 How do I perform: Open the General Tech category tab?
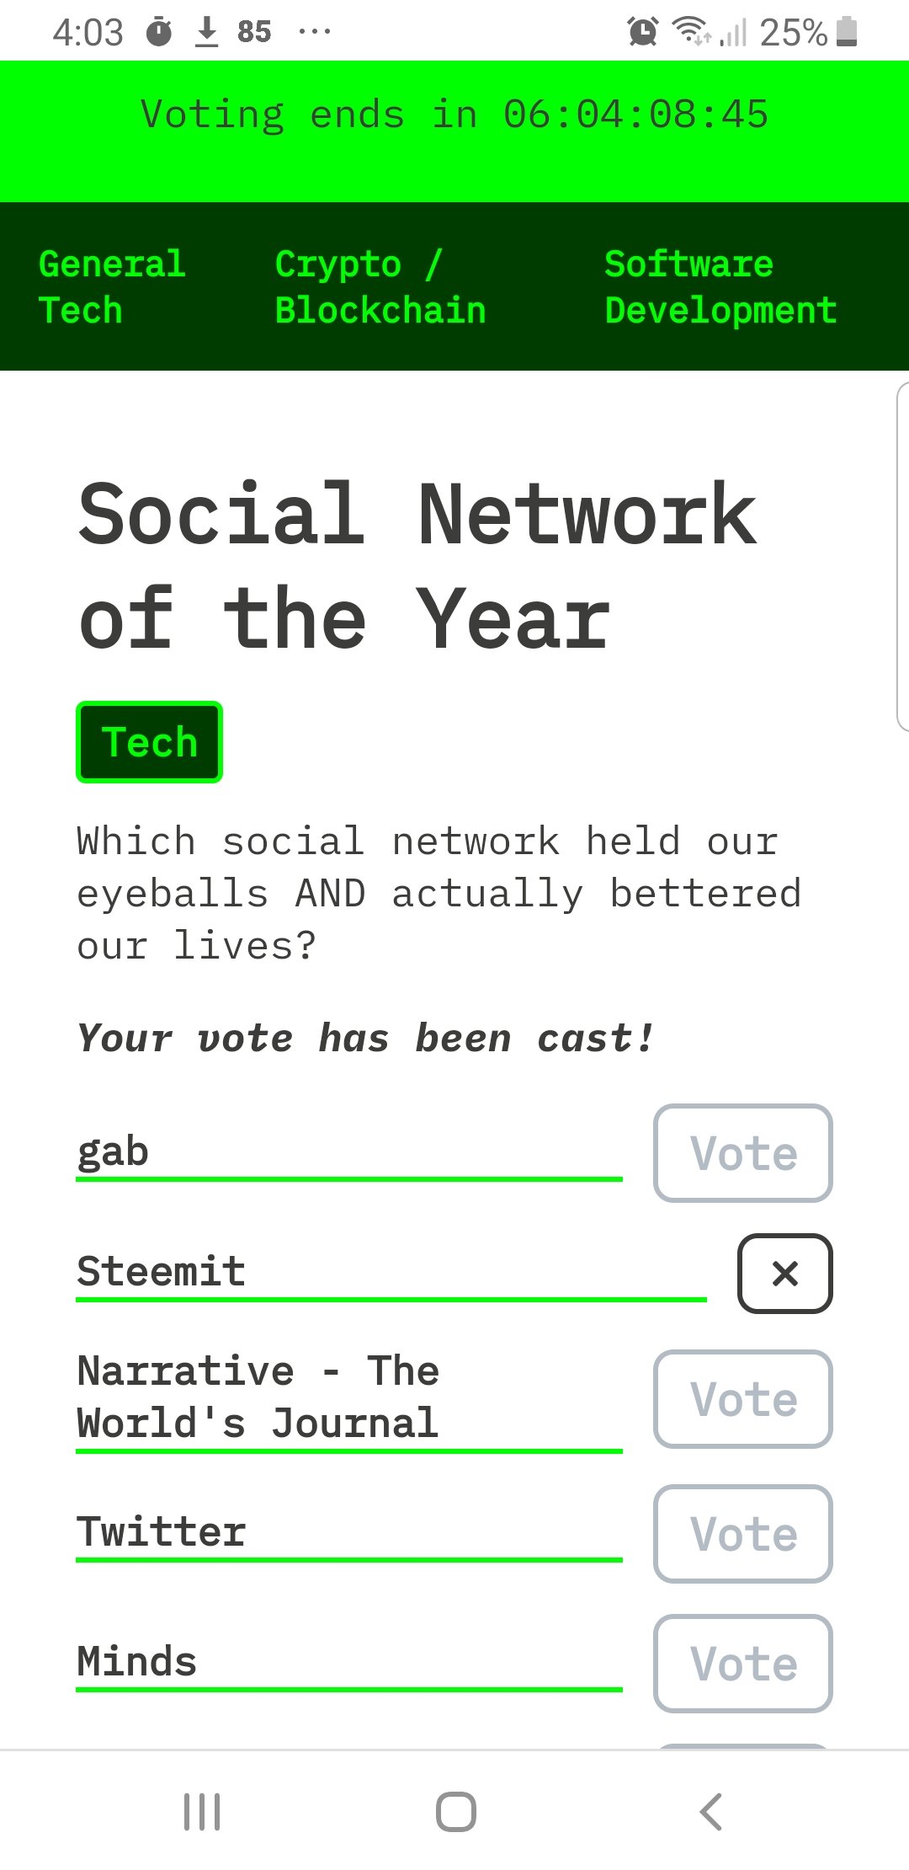coord(112,287)
